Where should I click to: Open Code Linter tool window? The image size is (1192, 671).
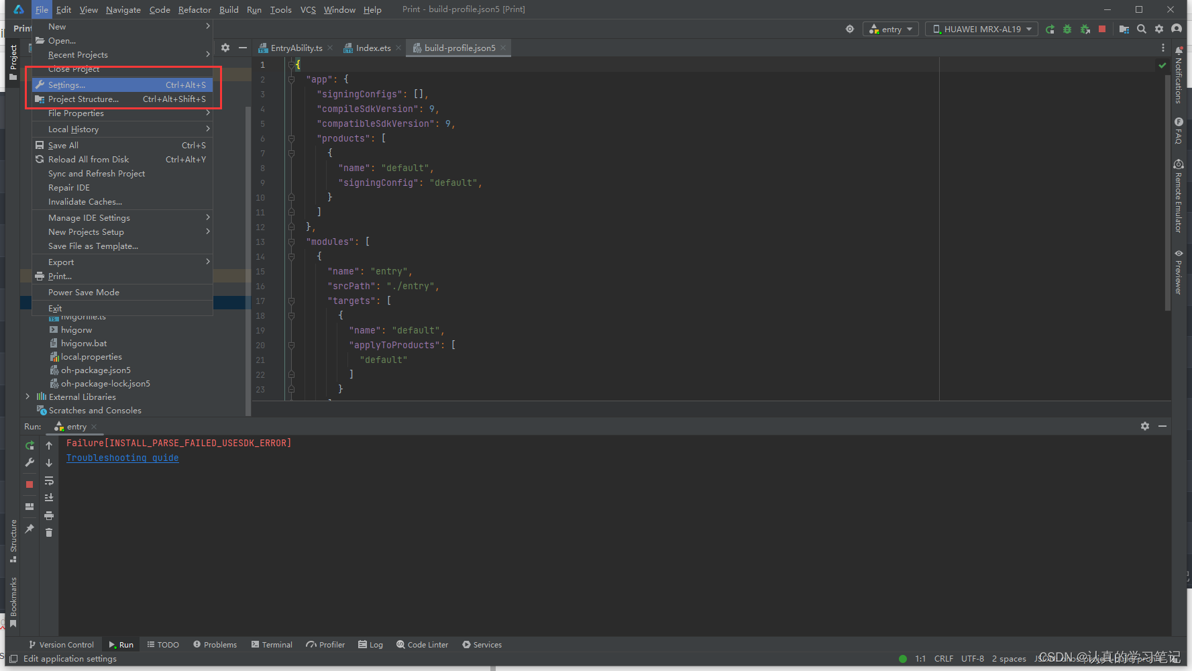422,645
